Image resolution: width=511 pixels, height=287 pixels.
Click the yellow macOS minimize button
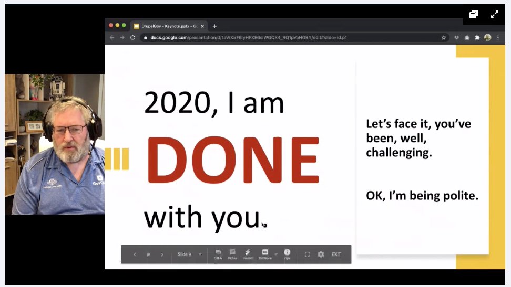tap(117, 25)
